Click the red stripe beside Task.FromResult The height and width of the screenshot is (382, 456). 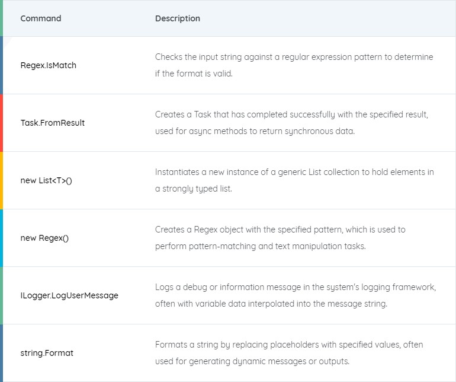point(1,123)
